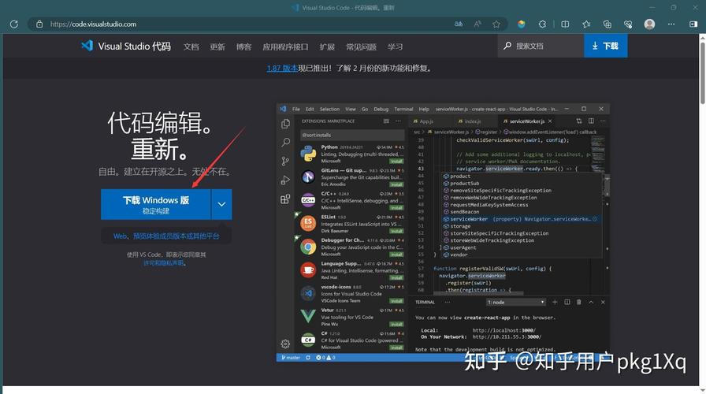Screen dimensions: 706x394
Task: Click the kill terminal trash icon in preview
Action: click(579, 302)
